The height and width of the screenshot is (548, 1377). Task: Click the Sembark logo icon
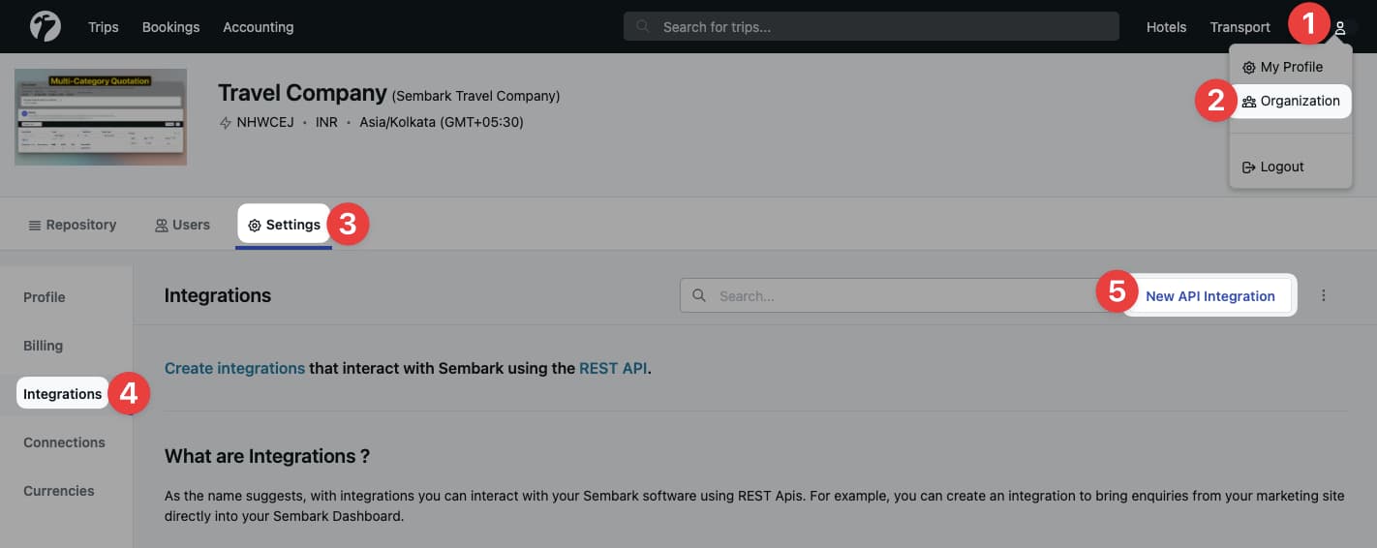[x=46, y=26]
